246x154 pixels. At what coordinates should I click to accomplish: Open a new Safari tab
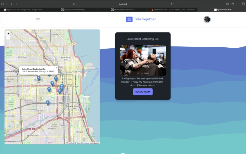(238, 4)
